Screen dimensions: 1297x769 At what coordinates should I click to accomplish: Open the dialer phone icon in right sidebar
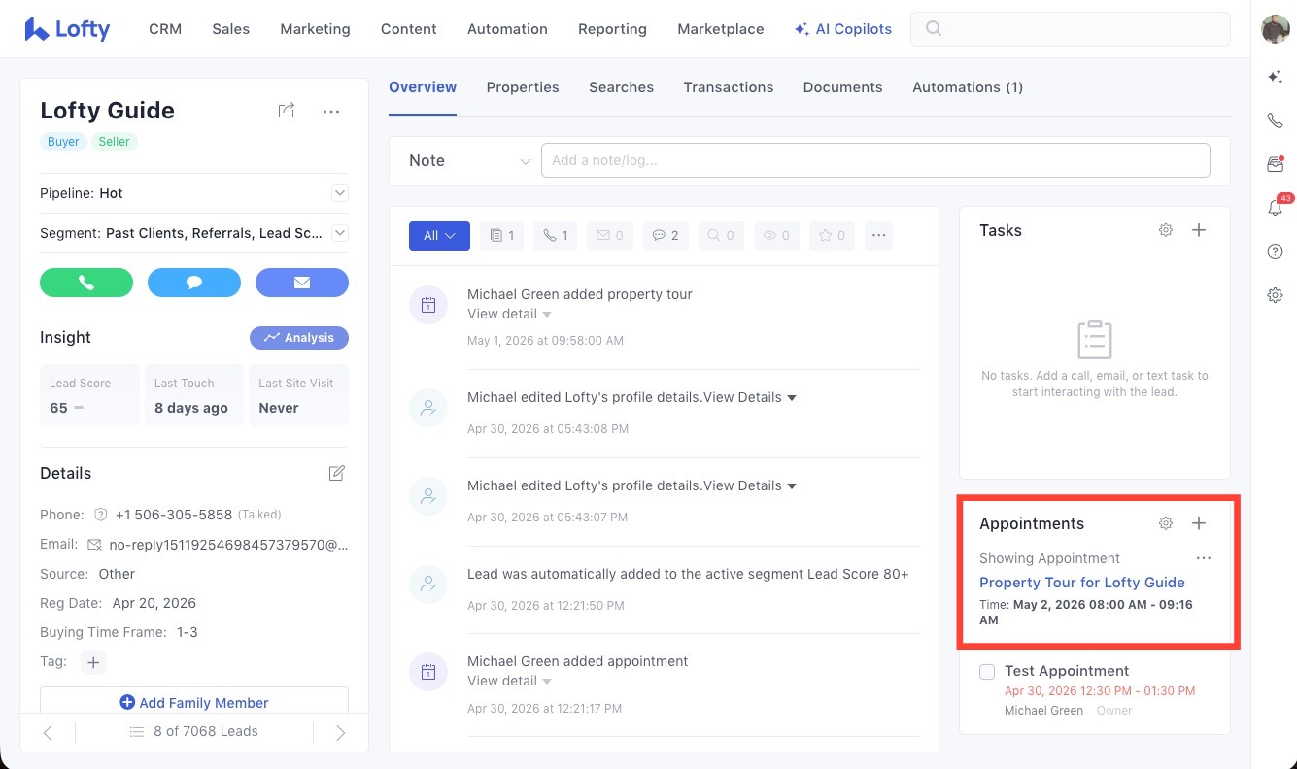click(1276, 120)
